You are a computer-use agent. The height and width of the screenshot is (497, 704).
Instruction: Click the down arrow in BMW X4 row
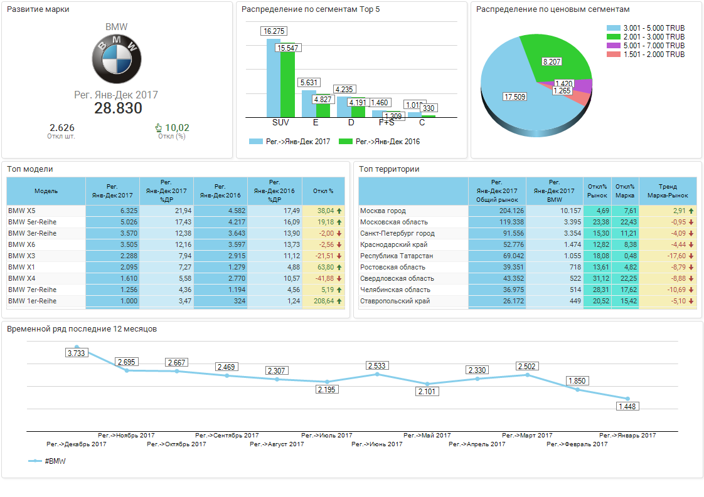click(339, 278)
